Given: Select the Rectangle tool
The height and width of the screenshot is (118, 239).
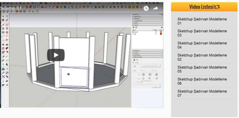Looking at the screenshot, I should (3, 29).
